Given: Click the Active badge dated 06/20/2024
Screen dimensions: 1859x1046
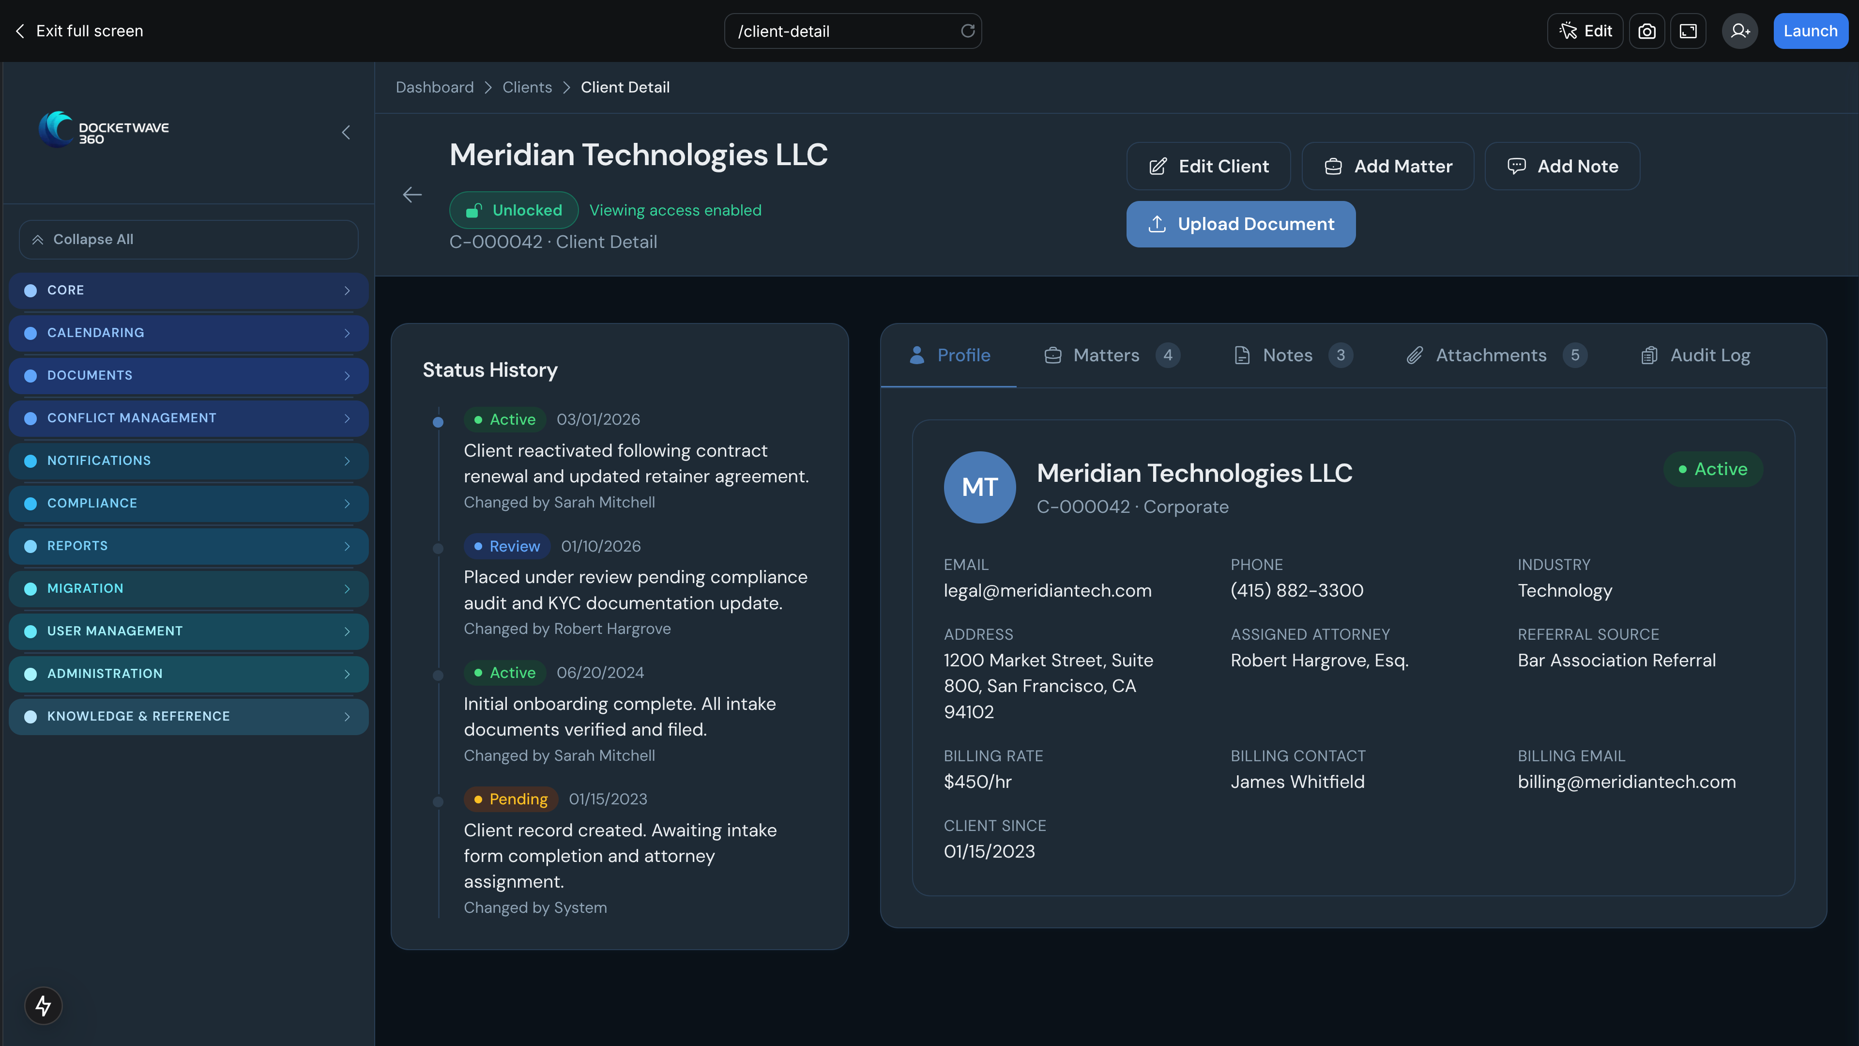Looking at the screenshot, I should pos(504,673).
